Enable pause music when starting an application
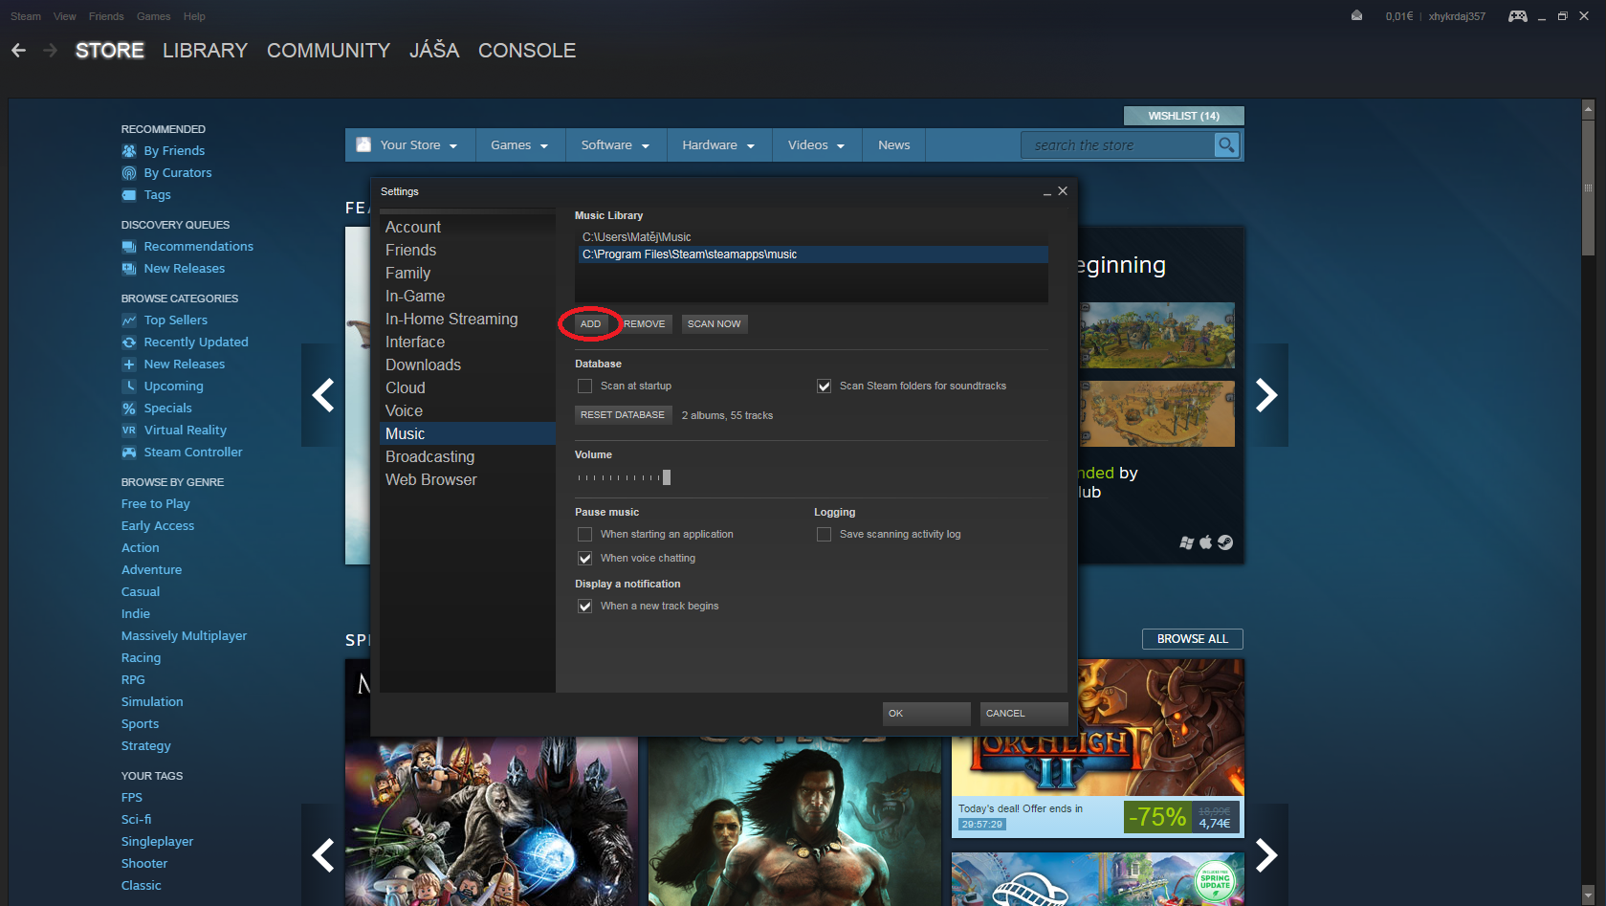The image size is (1606, 906). (x=584, y=535)
